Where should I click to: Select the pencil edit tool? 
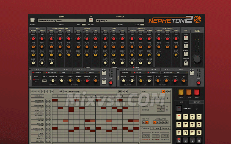click(163, 91)
